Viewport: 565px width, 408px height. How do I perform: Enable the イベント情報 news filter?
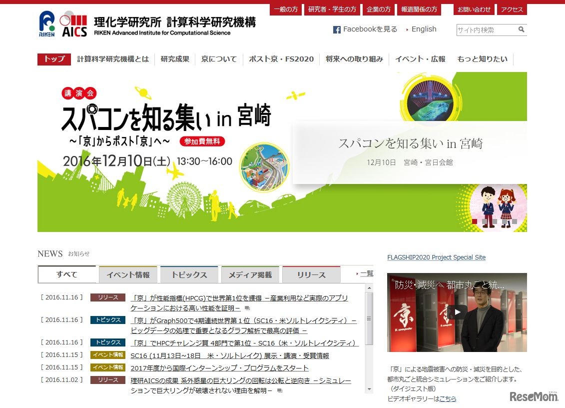pyautogui.click(x=128, y=273)
